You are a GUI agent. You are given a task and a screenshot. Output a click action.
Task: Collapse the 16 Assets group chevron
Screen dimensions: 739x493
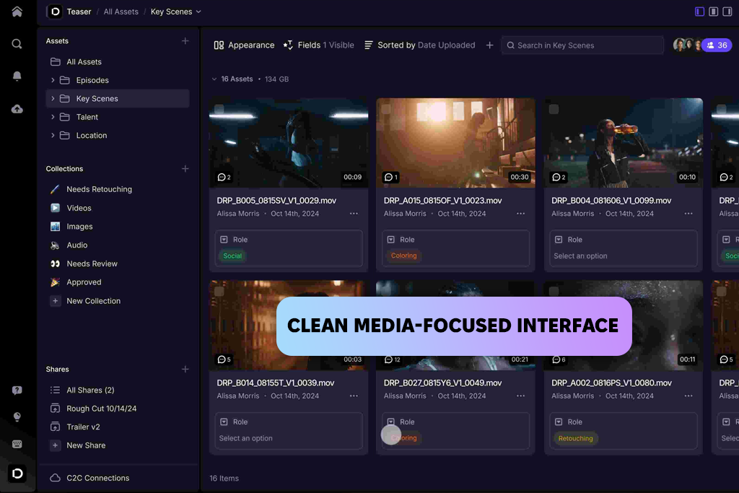coord(214,79)
